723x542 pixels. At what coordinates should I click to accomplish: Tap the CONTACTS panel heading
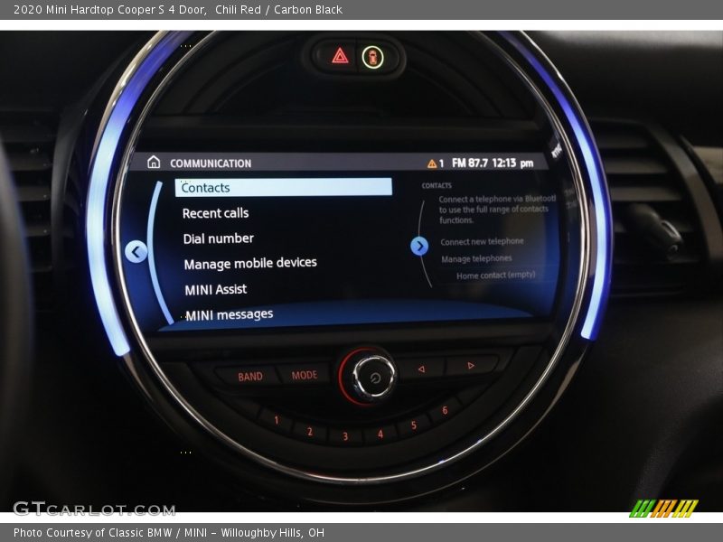click(x=437, y=186)
